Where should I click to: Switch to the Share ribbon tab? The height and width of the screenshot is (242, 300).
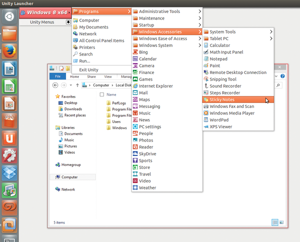91,76
